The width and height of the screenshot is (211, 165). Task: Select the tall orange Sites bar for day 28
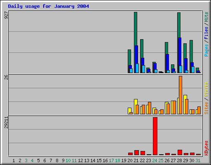pyautogui.click(x=181, y=95)
